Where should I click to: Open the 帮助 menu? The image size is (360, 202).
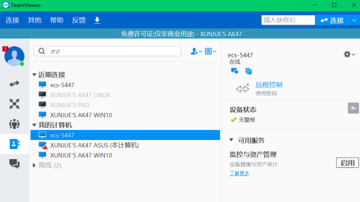(57, 20)
